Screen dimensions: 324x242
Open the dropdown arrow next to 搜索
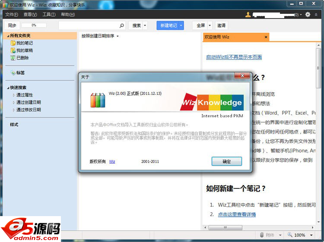[x=145, y=25]
